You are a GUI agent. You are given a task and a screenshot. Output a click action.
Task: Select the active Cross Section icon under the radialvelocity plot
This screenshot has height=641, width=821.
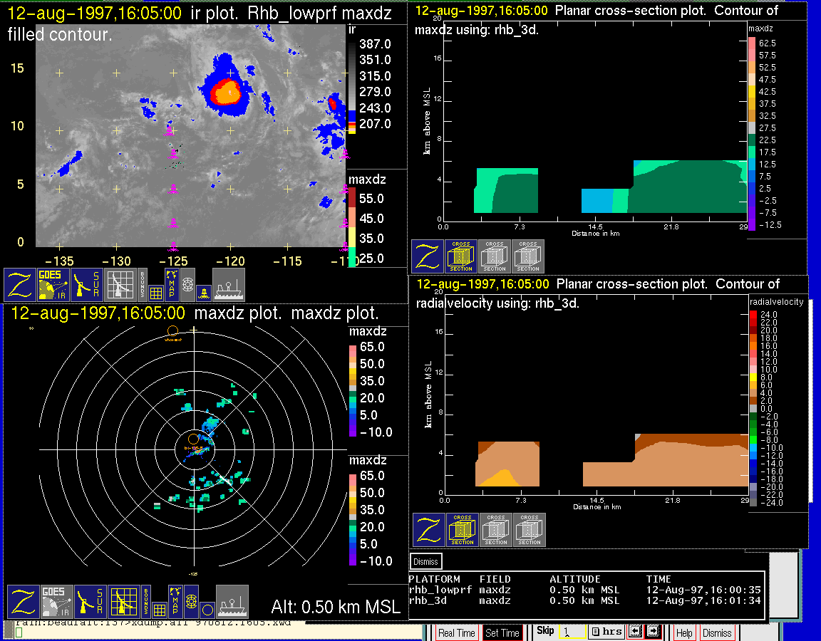point(463,530)
